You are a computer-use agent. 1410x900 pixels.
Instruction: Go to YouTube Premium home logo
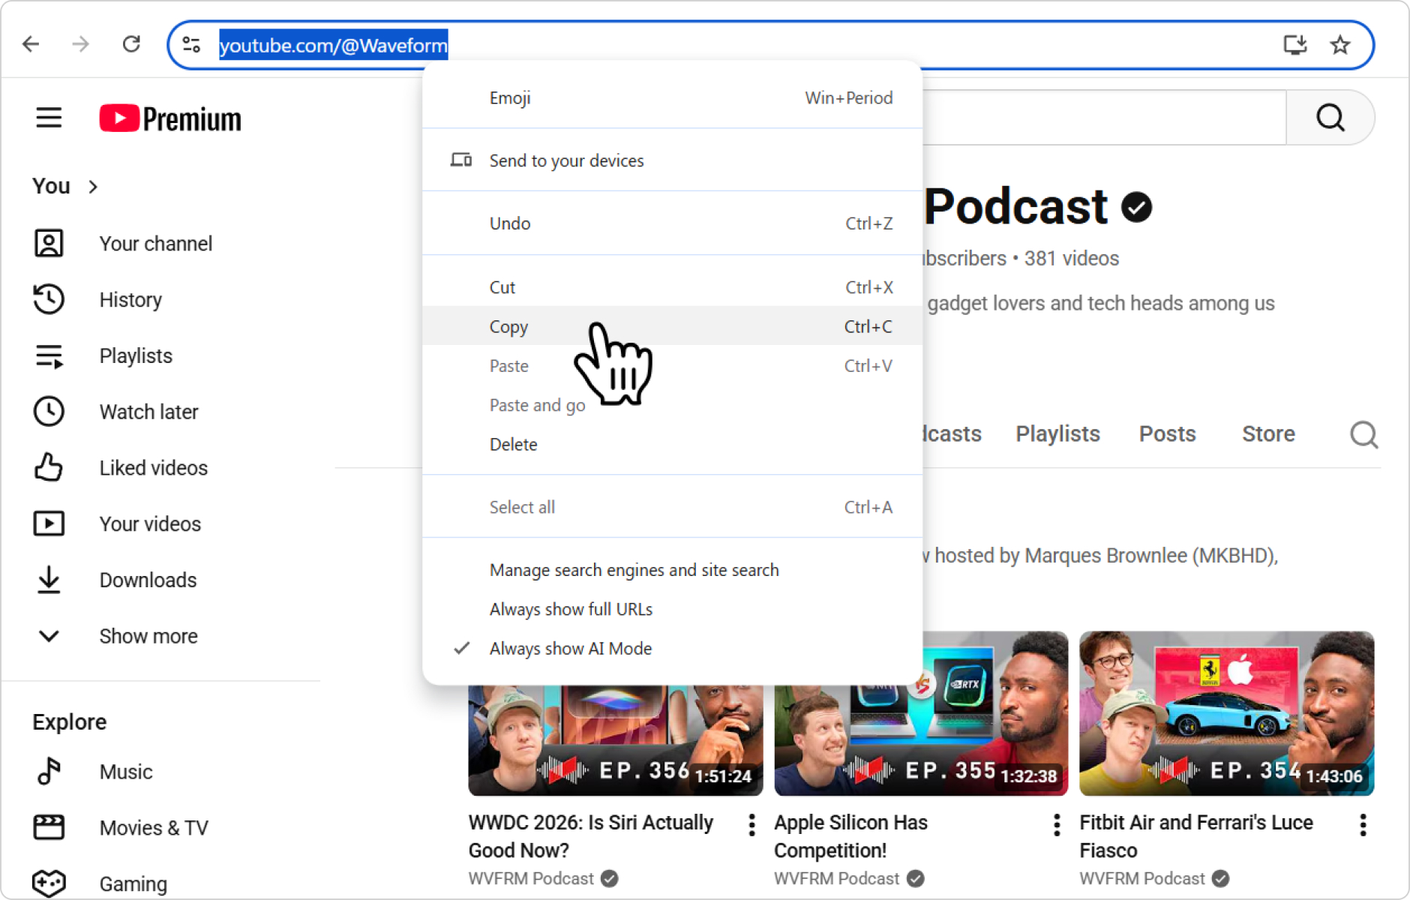pos(170,118)
